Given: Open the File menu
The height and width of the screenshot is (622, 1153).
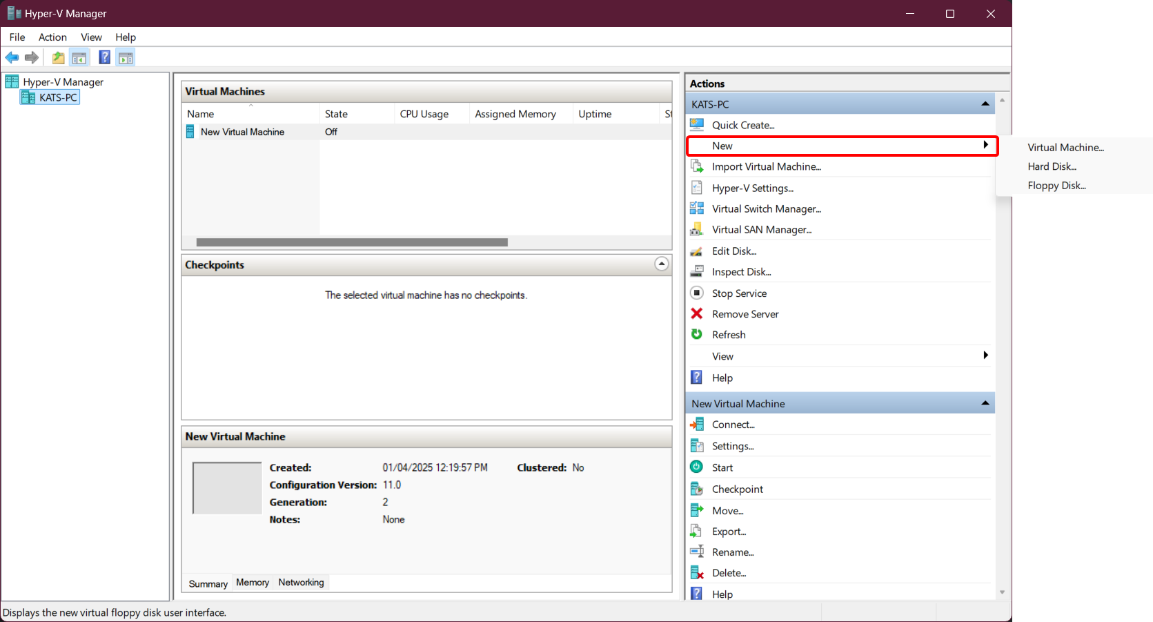Looking at the screenshot, I should pyautogui.click(x=17, y=37).
